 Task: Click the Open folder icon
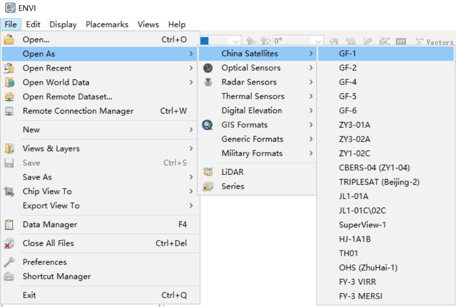point(9,39)
